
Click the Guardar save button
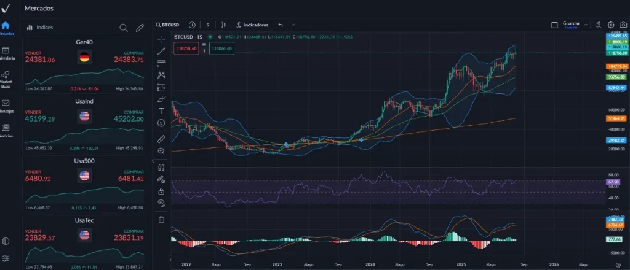[571, 25]
